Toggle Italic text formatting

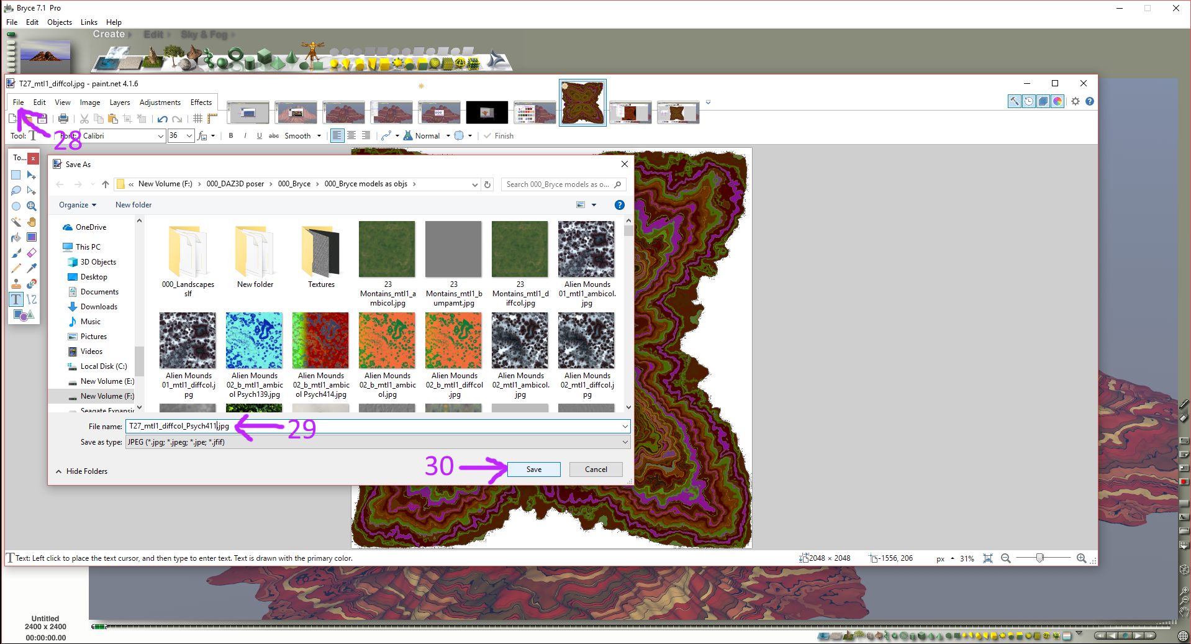click(245, 136)
